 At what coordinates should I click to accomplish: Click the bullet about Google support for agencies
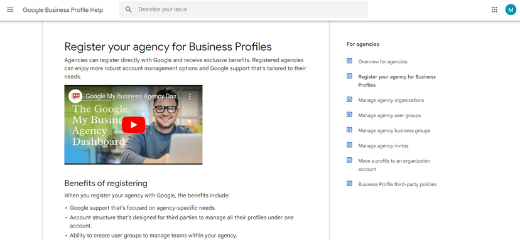143,208
